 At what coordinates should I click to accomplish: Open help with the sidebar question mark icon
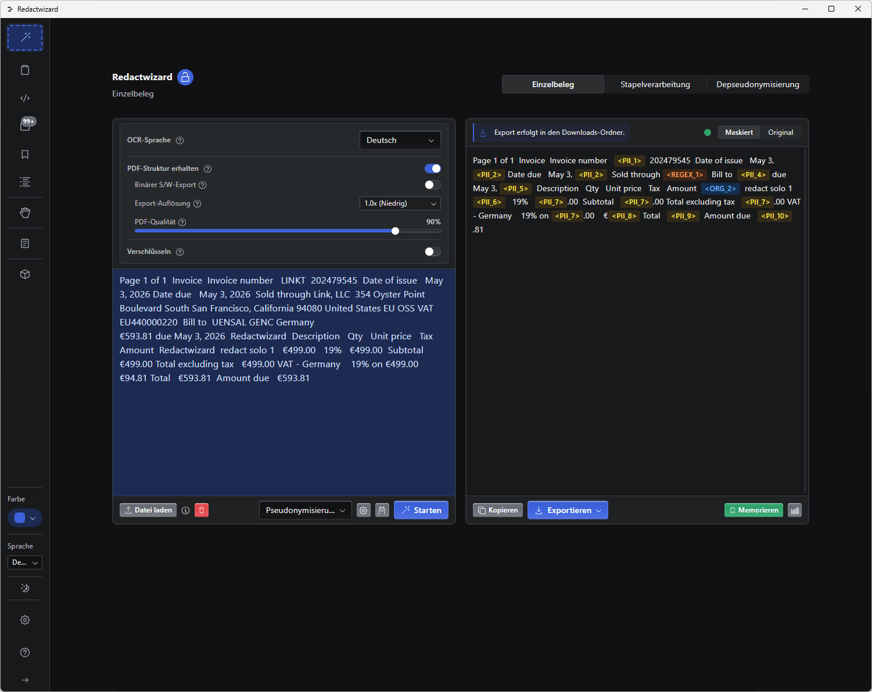[25, 652]
